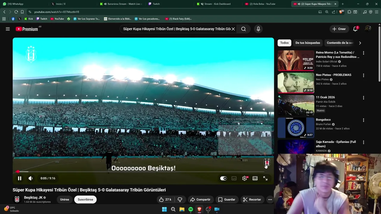381x214 pixels.
Task: Join the channel with Unirse button
Action: click(65, 199)
